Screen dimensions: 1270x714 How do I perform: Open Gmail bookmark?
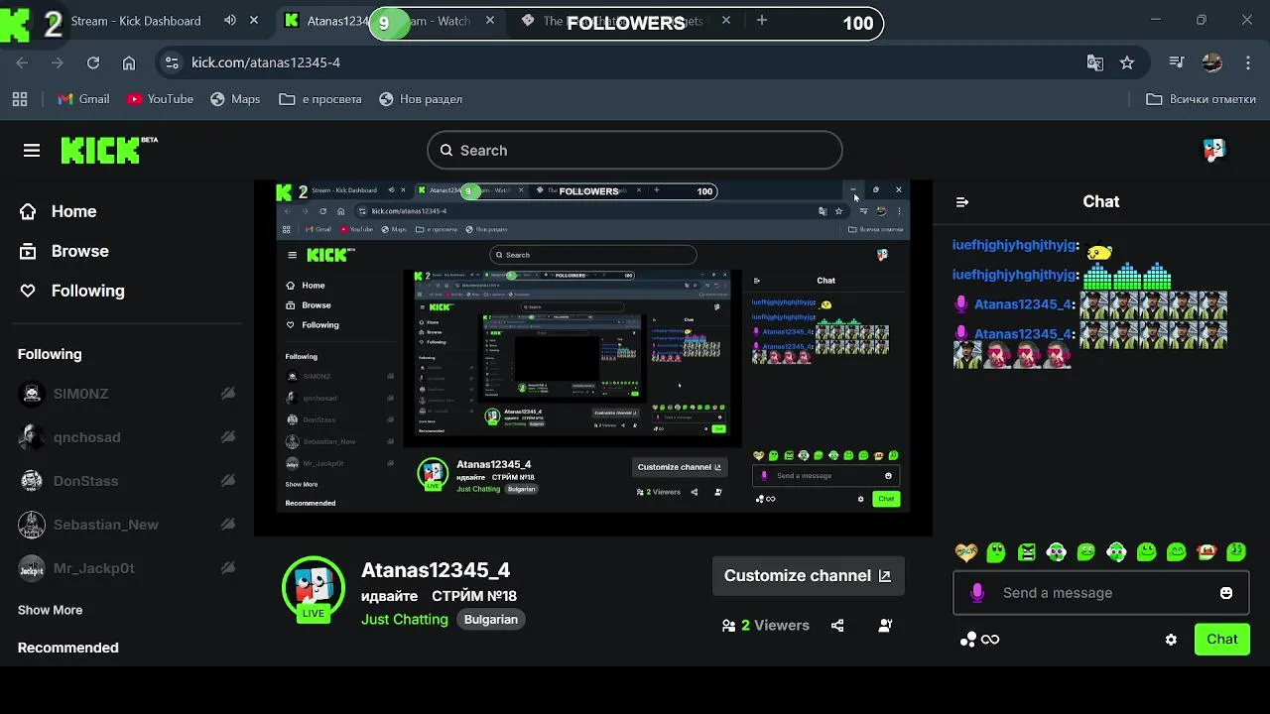83,99
